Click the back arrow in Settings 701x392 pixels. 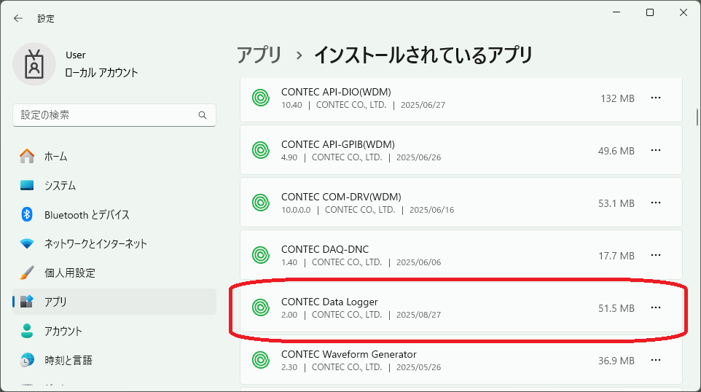[x=18, y=18]
